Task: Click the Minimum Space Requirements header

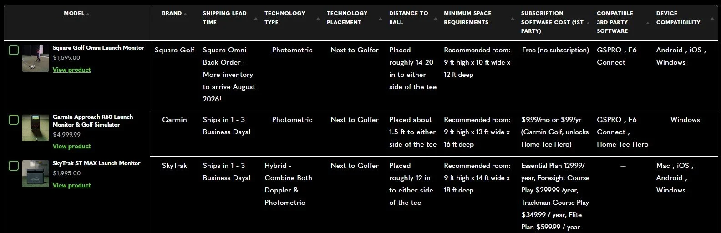Action: tap(467, 18)
